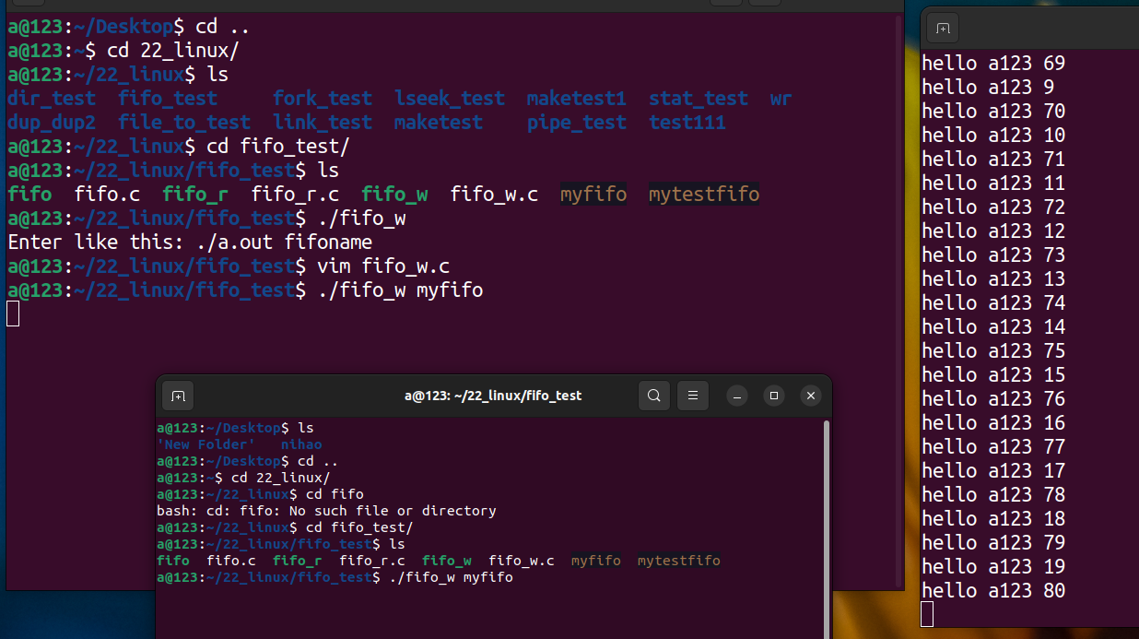
Task: Click 'link_test' directory name in large terminal
Action: 323,123
